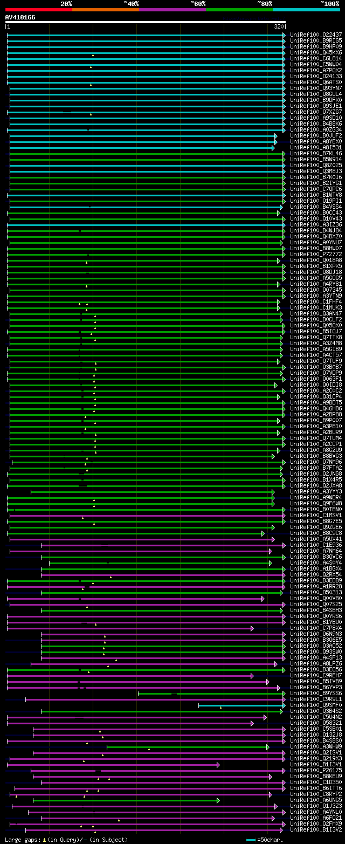Open hit UniRef100_O22437
Viewport: 345px width, 844px height.
tap(316, 35)
